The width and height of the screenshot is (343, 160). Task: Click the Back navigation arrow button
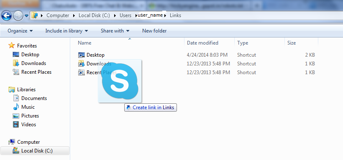6,15
